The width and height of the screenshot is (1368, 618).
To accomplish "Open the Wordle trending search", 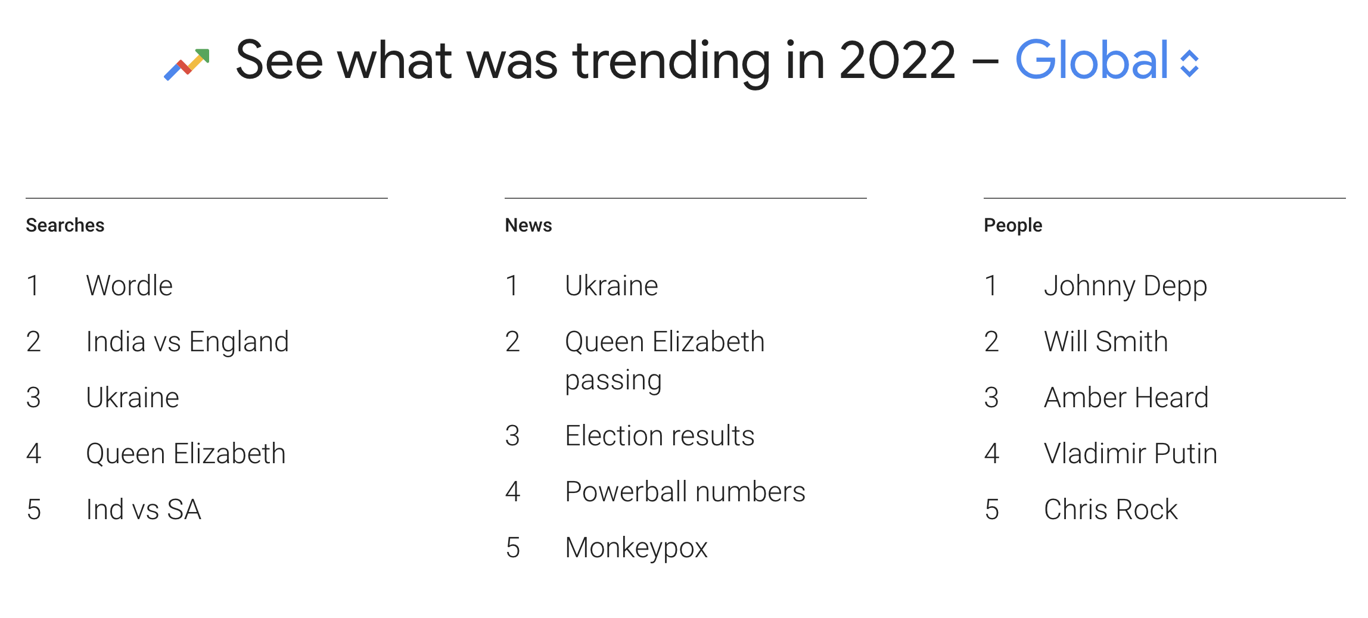I will coord(129,286).
